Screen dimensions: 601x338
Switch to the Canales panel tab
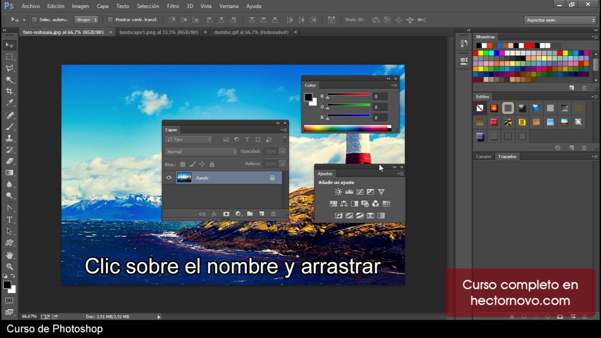click(x=484, y=156)
